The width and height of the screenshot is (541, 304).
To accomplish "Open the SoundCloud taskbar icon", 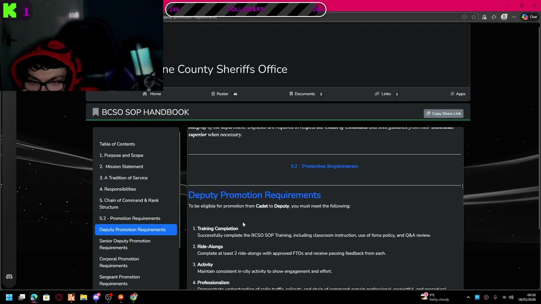I will 121,297.
